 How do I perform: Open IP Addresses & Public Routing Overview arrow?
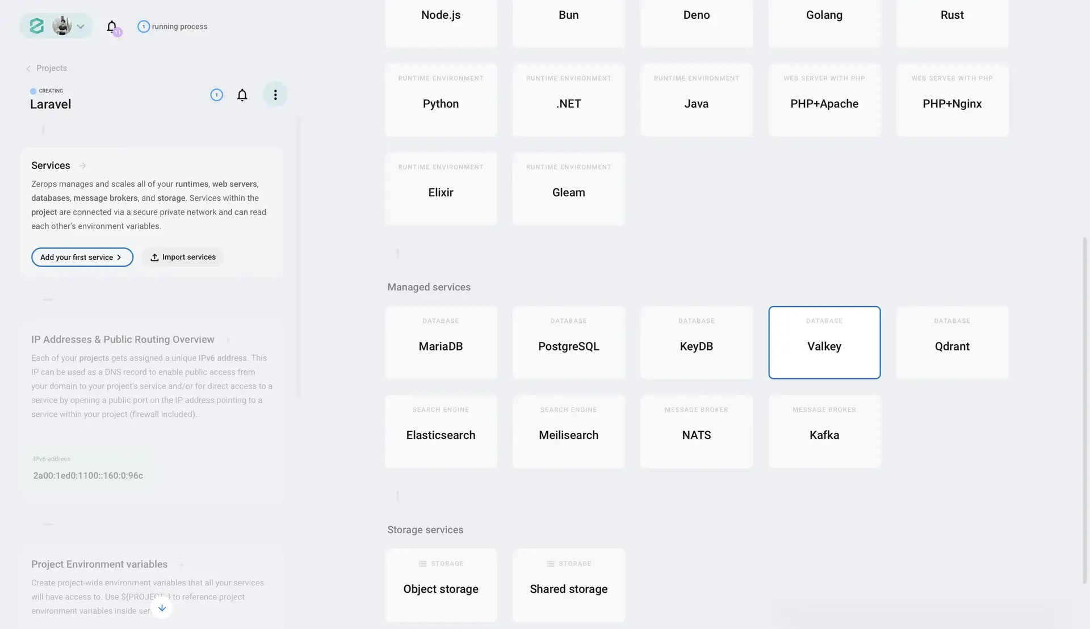[x=228, y=340]
